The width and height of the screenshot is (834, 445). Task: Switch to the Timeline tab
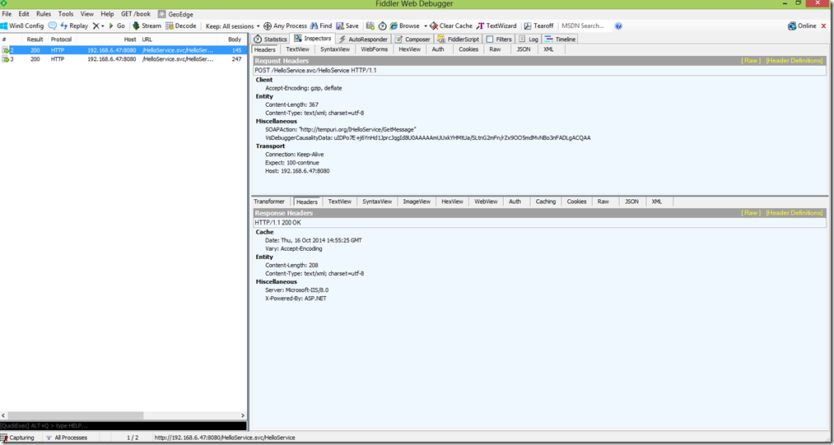[x=560, y=39]
